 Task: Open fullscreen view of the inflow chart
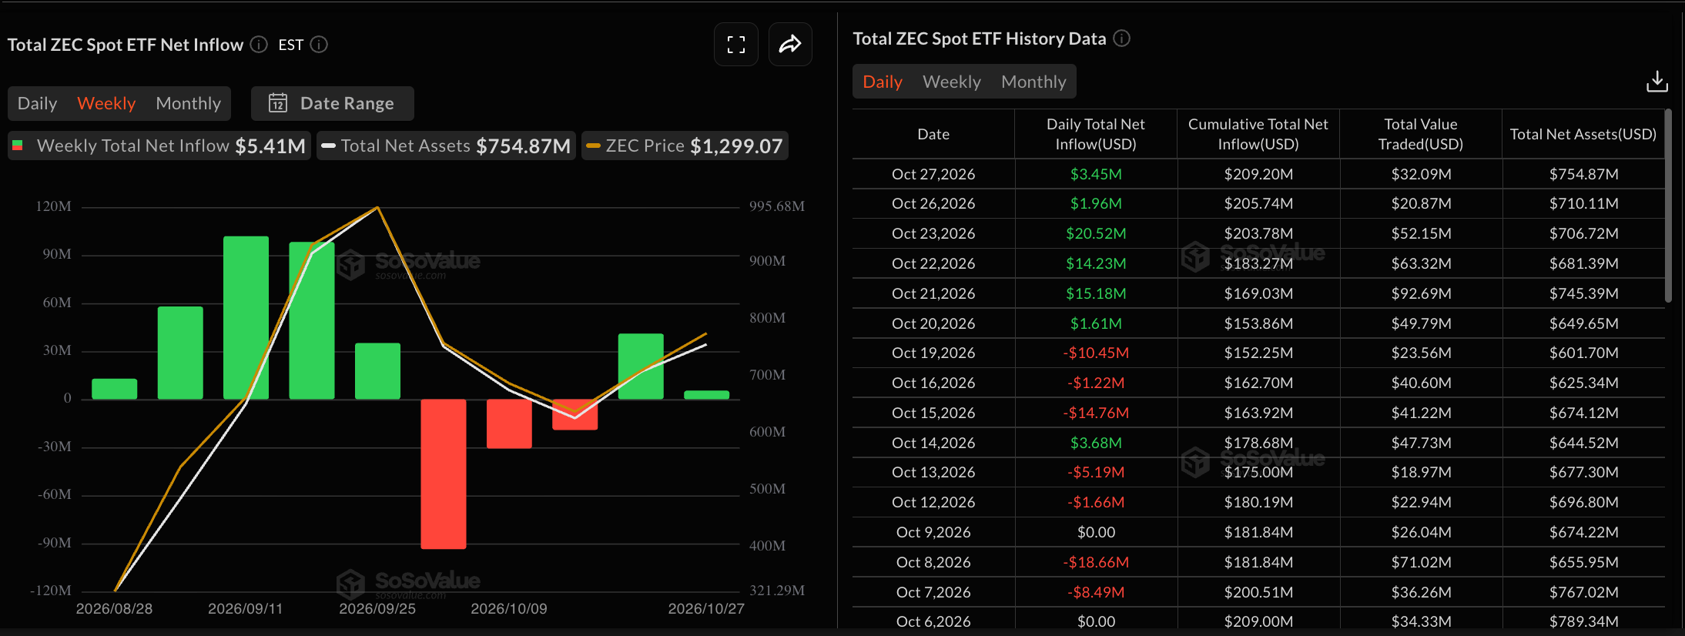(736, 45)
